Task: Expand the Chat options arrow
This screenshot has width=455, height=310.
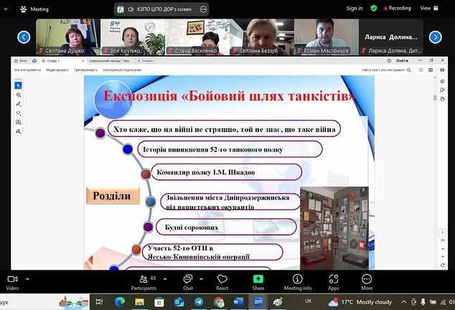Action: tap(202, 278)
